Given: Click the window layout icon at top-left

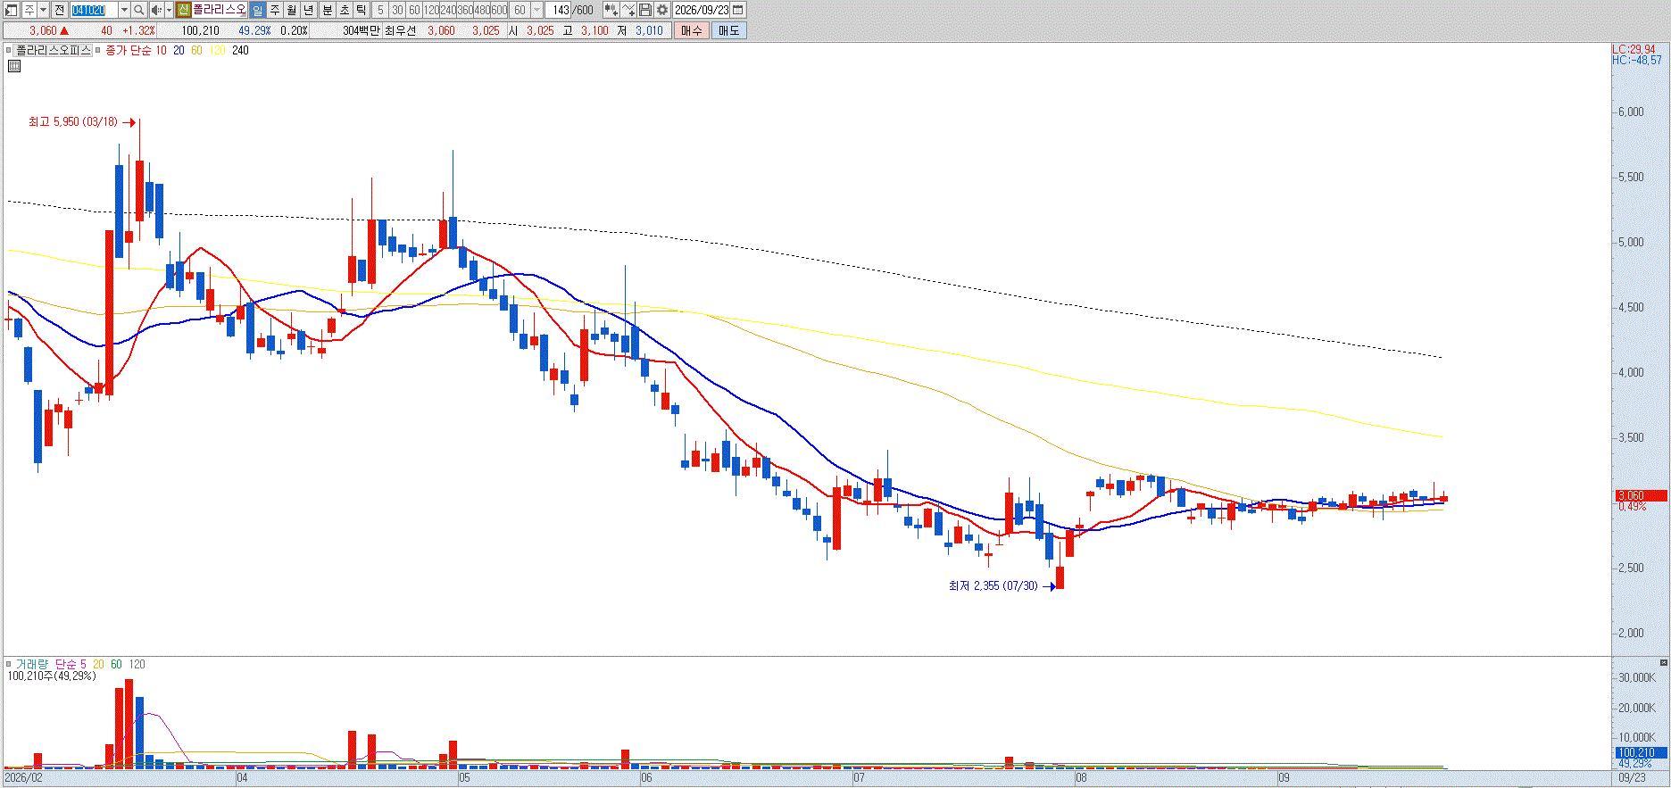Looking at the screenshot, I should coord(12,10).
